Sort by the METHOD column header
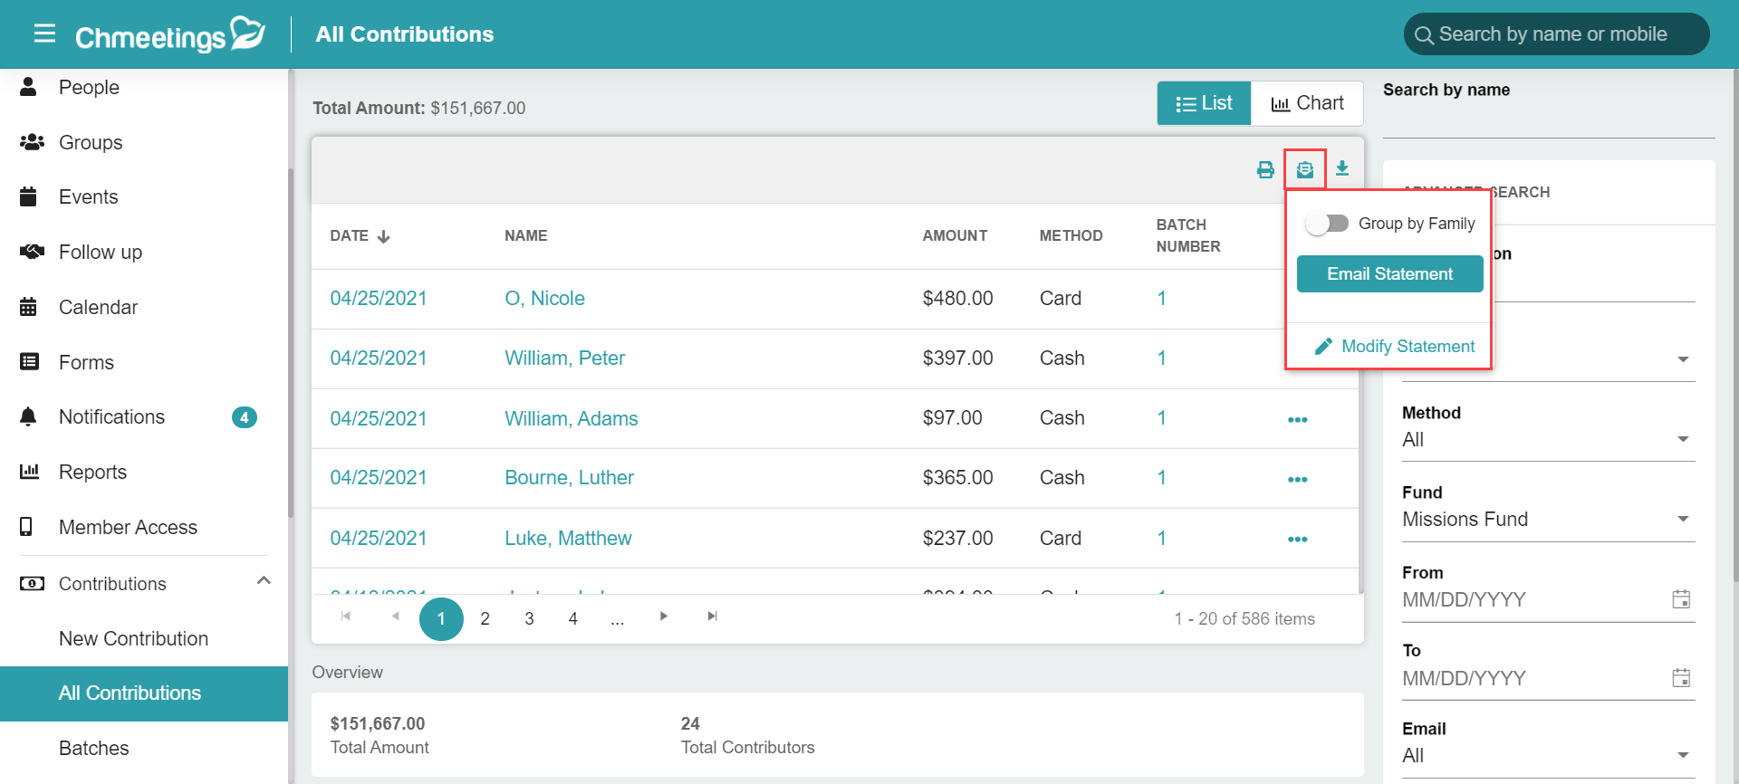The image size is (1739, 784). [x=1071, y=235]
